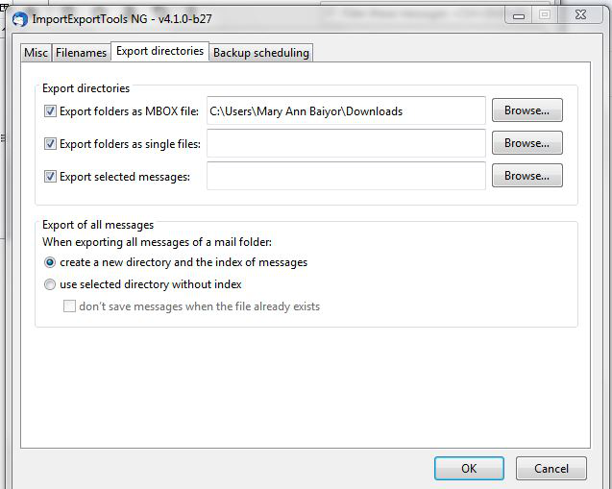Switch to the Misc tab

(36, 52)
